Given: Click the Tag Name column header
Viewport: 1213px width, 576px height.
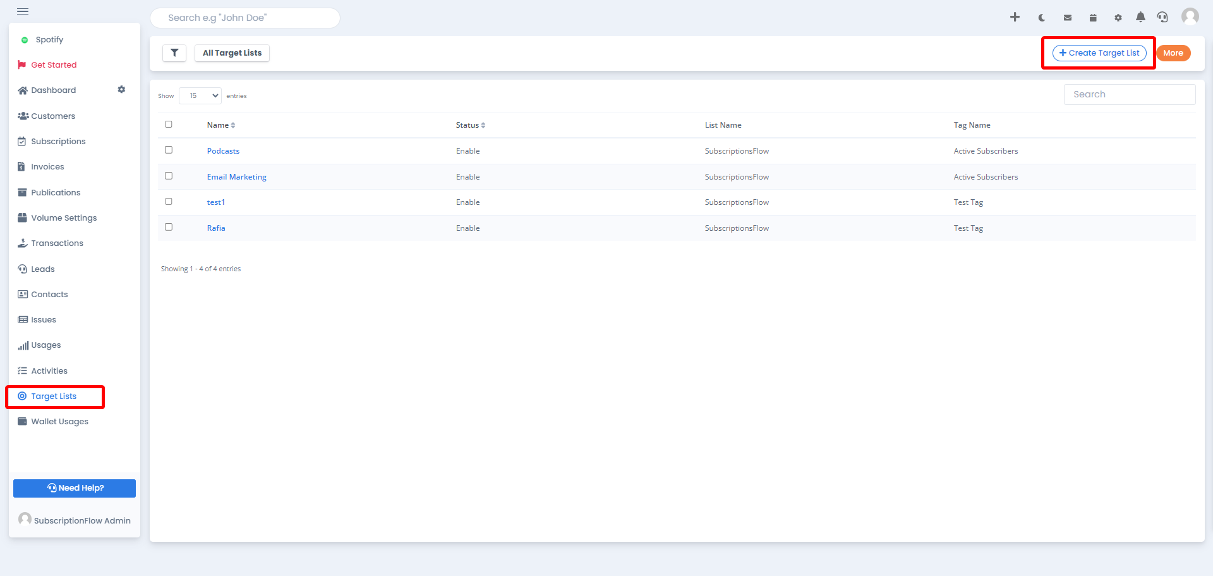Looking at the screenshot, I should [972, 125].
